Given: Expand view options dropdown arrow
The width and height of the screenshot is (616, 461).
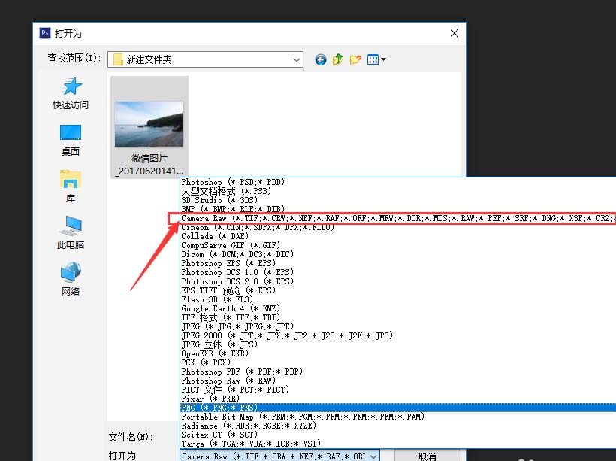Looking at the screenshot, I should coord(383,59).
